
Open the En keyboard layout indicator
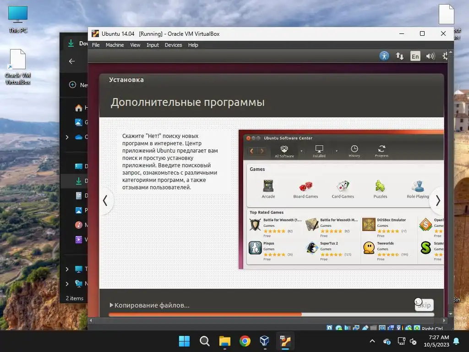415,56
